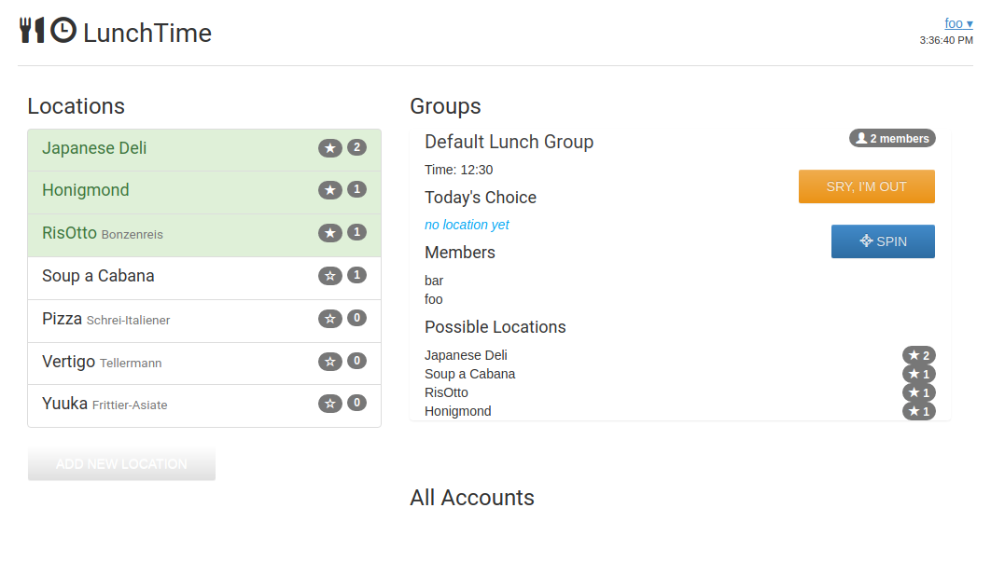Click the "no location yet" text

pyautogui.click(x=467, y=225)
